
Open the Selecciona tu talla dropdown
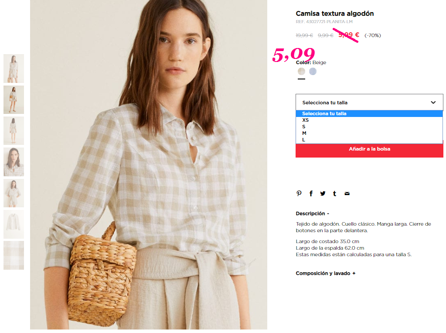point(369,102)
